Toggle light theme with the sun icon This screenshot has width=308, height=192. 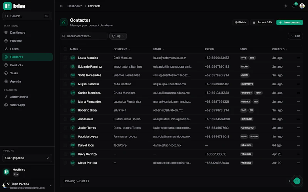point(286,6)
